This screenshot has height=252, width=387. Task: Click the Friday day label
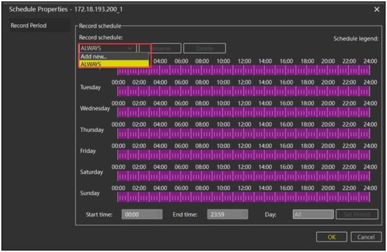[87, 151]
